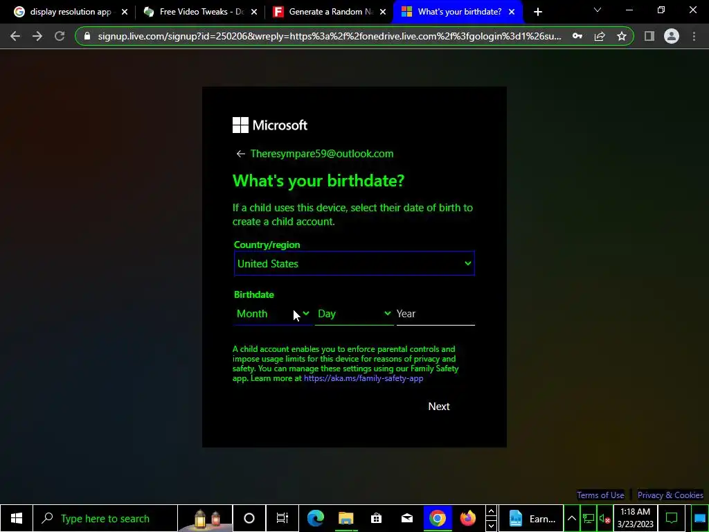Image resolution: width=709 pixels, height=532 pixels.
Task: Show hidden system tray icons
Action: point(571,518)
